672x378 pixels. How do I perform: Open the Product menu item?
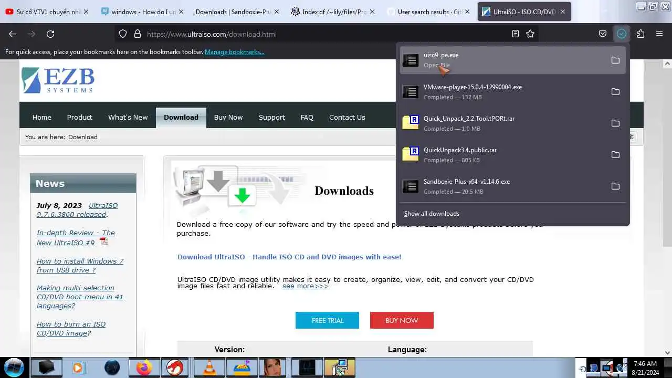click(x=79, y=117)
